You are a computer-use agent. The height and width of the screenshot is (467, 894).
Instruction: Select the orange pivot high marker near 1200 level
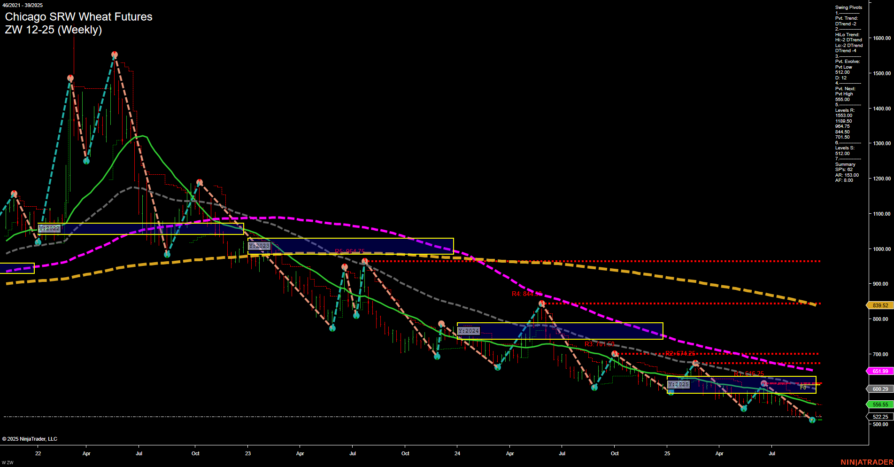pyautogui.click(x=199, y=182)
